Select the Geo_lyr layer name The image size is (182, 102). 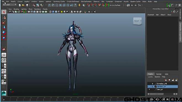(160, 90)
